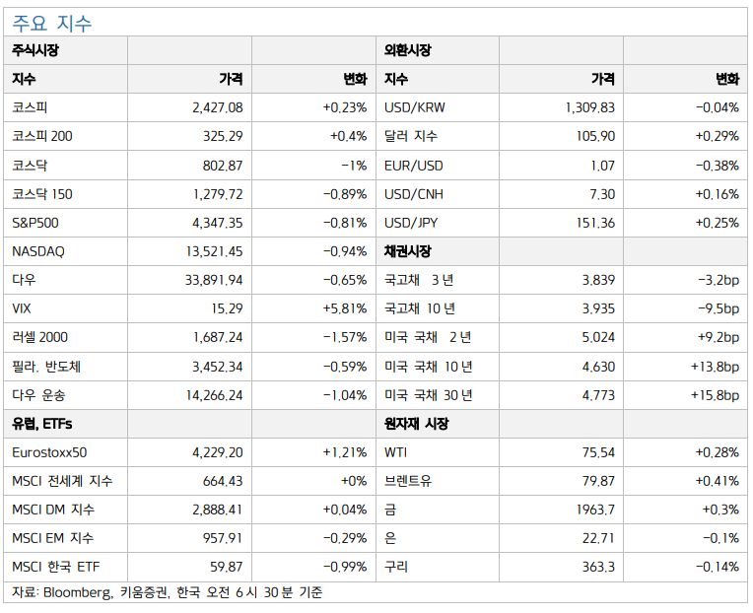This screenshot has width=753, height=613.
Task: Select 미국 국채 30년 change +15.8bp
Action: click(715, 395)
